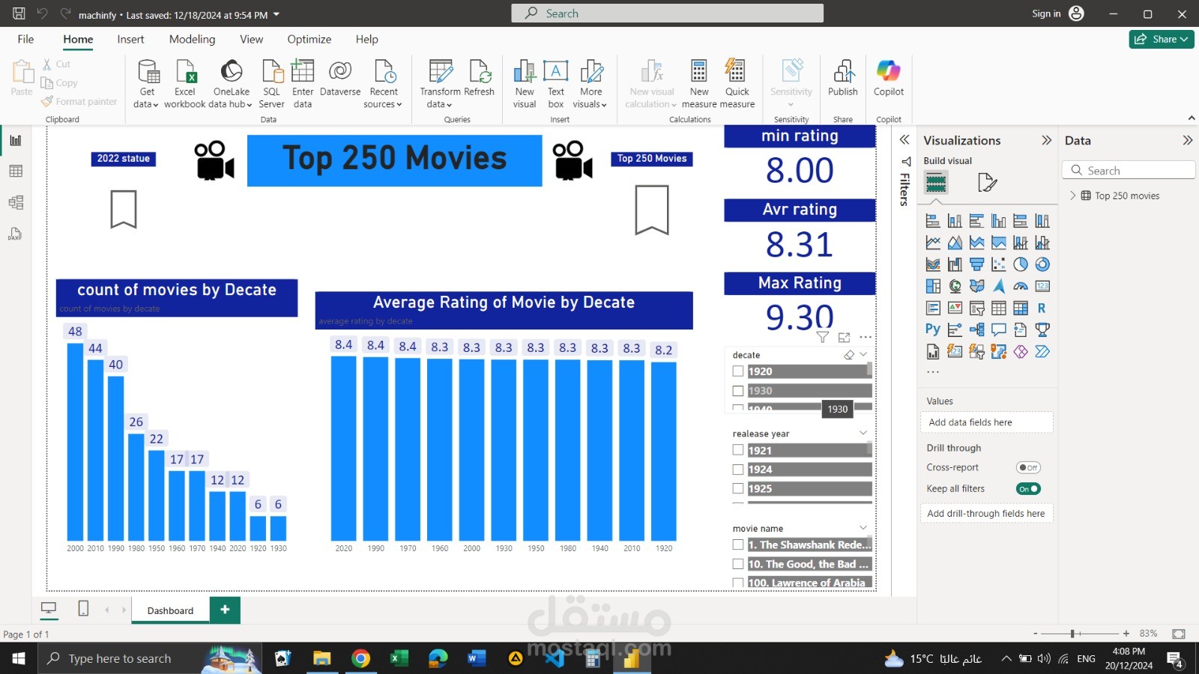The height and width of the screenshot is (674, 1199).
Task: Click the 2022 statue button
Action: click(x=124, y=159)
